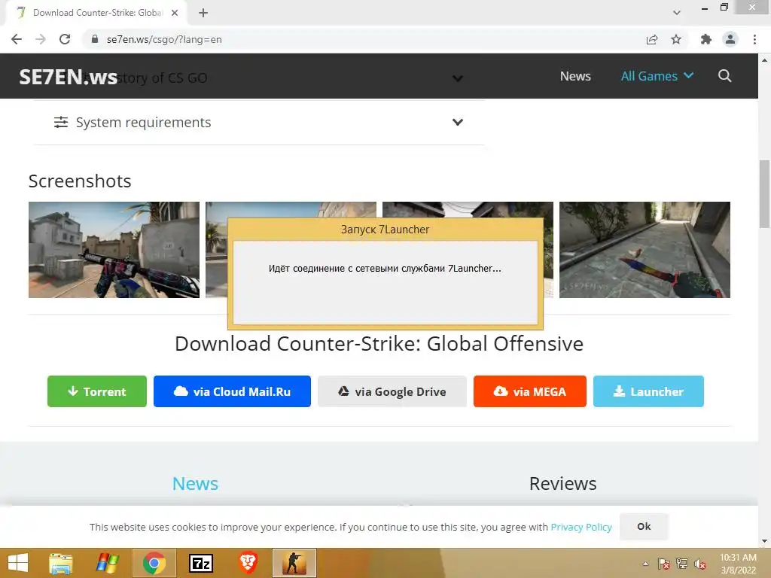The width and height of the screenshot is (771, 578).
Task: Open Brave browser from the taskbar
Action: 248,563
